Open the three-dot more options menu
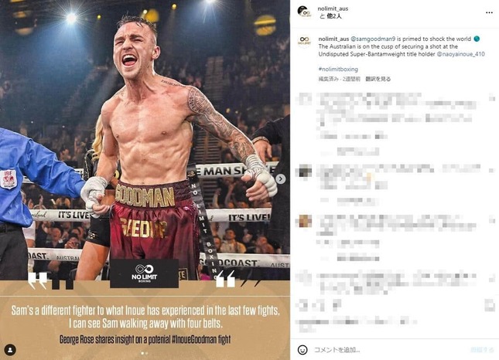 489,12
